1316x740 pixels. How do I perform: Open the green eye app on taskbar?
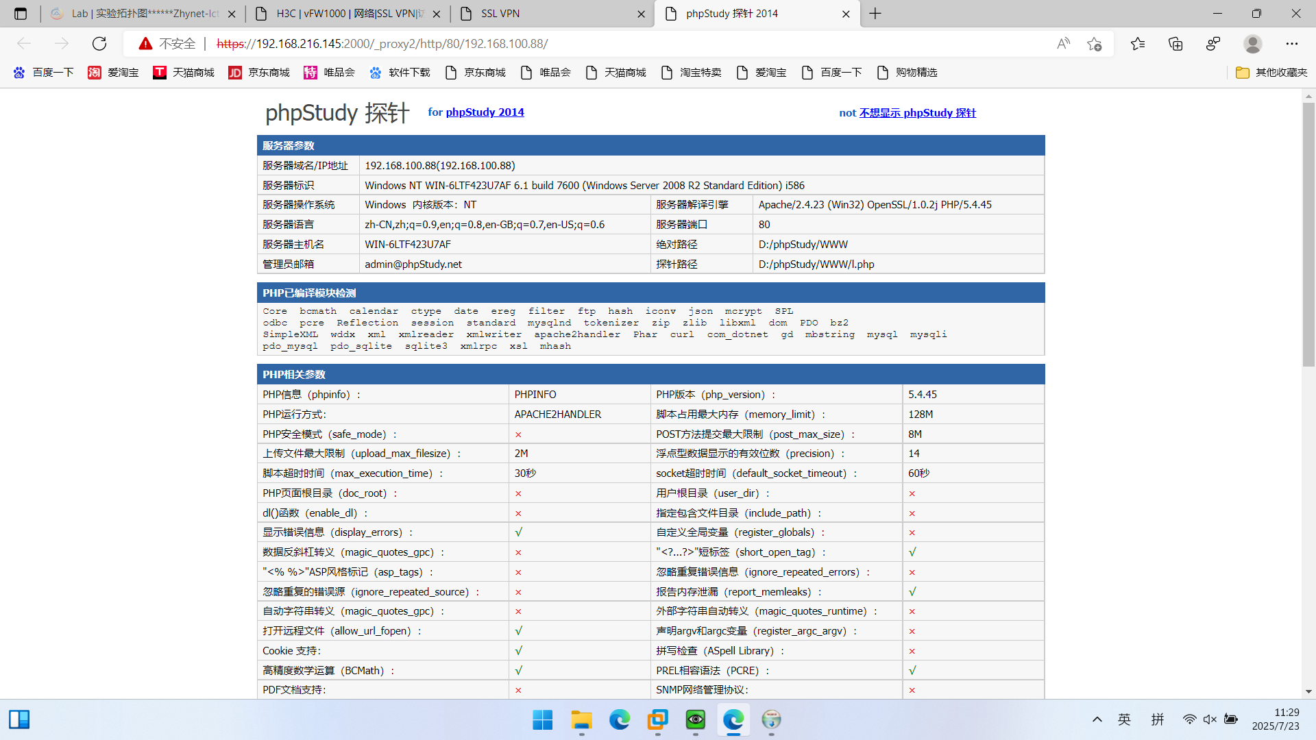[x=696, y=719]
